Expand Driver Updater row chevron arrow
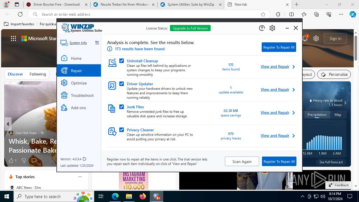This screenshot has width=359, height=202. (x=294, y=90)
